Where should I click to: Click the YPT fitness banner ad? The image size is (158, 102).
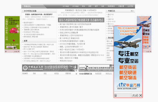pyautogui.click(x=96, y=68)
